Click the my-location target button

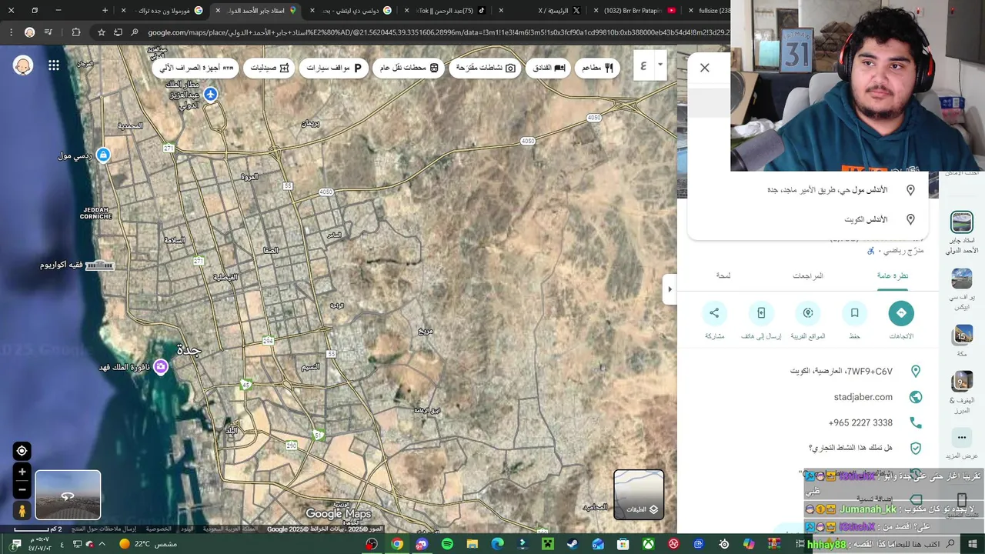coord(22,451)
